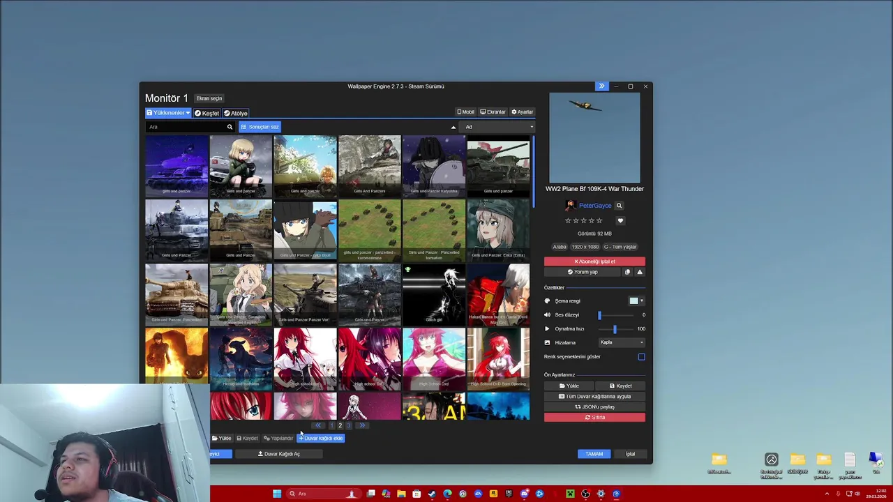Select the Glitch girl wallpaper
This screenshot has height=502, width=893.
click(434, 295)
